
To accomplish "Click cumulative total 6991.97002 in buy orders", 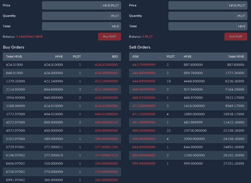I will point(15,180).
